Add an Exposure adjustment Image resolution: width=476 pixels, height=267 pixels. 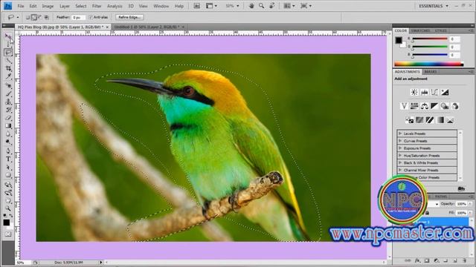coord(445,92)
